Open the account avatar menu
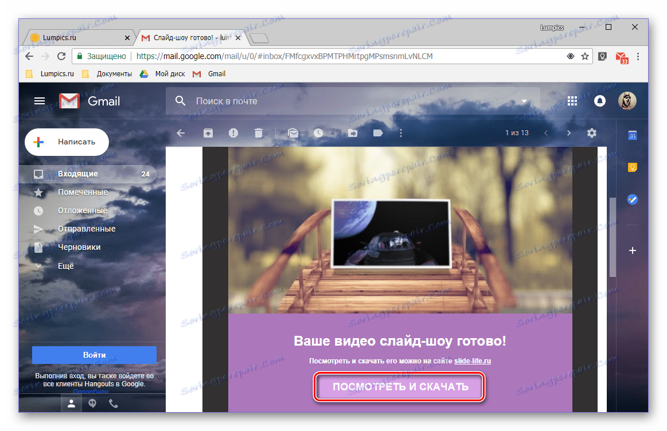This screenshot has width=667, height=431. click(x=627, y=101)
